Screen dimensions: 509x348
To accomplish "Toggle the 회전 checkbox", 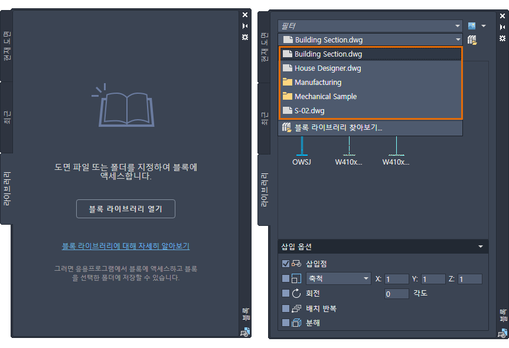I will [x=286, y=293].
